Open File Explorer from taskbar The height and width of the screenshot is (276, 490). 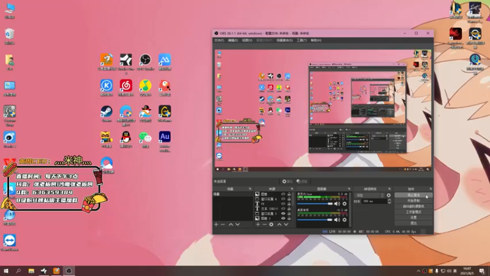[x=31, y=271]
